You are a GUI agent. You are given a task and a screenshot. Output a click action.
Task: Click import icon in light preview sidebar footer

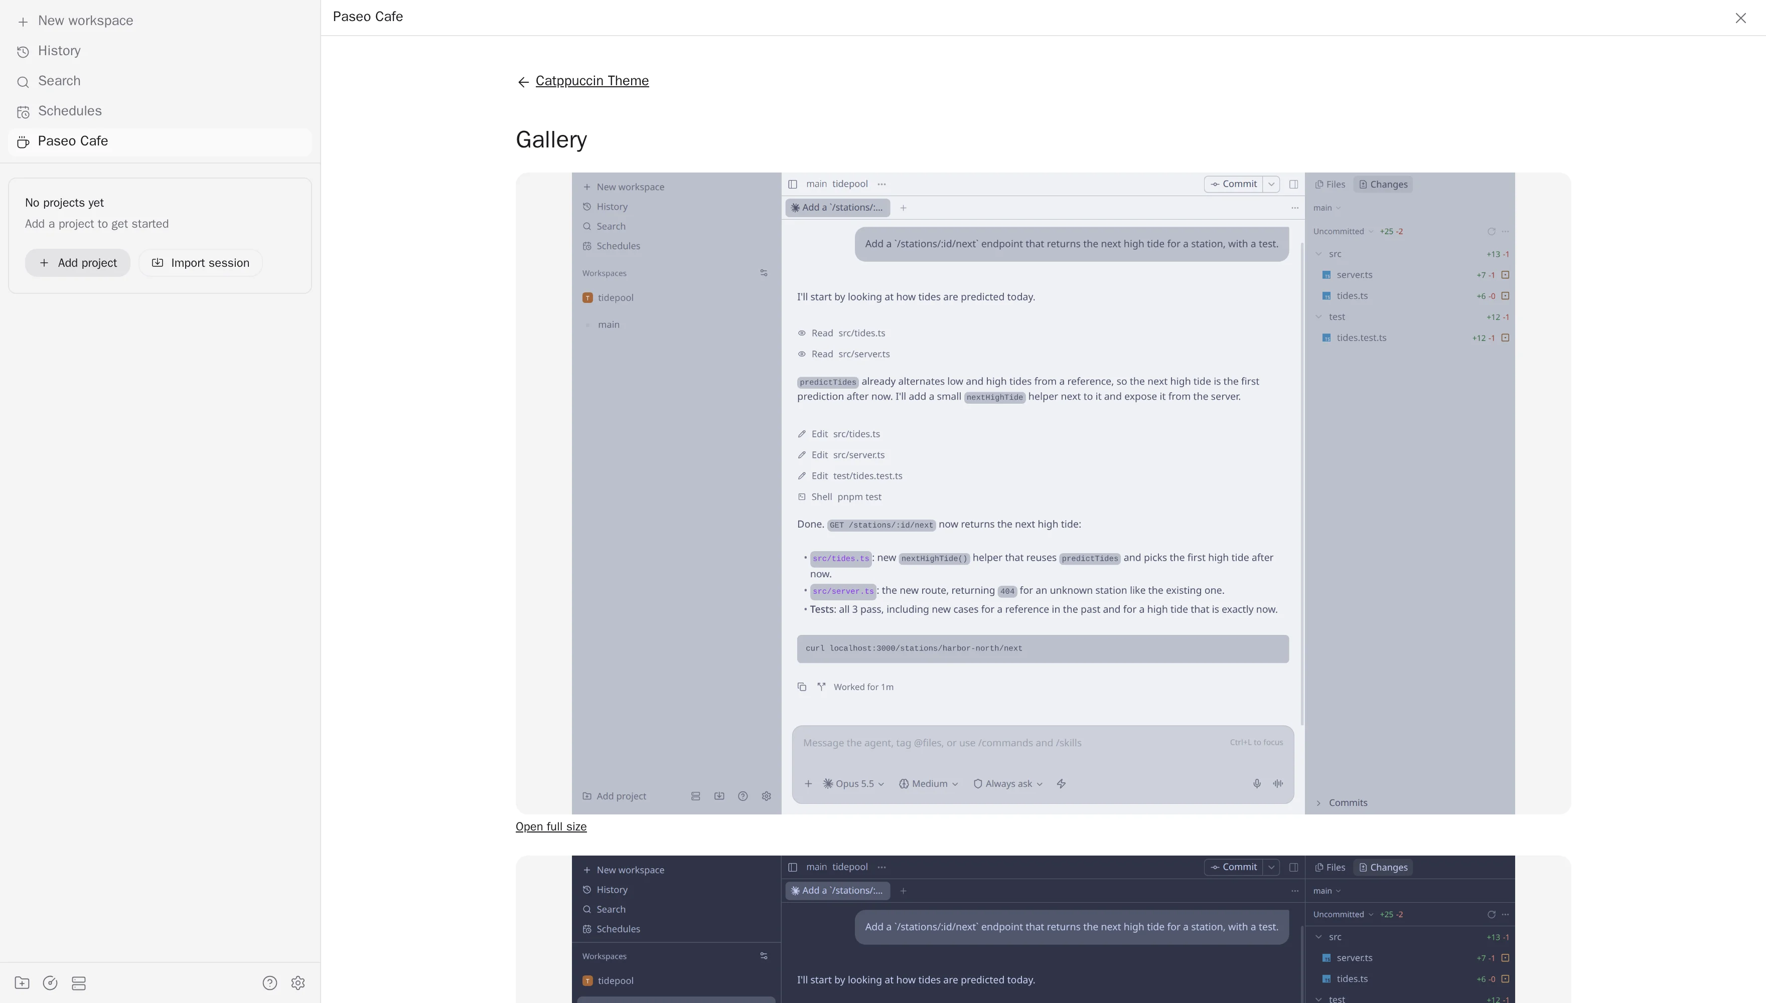[x=719, y=796]
